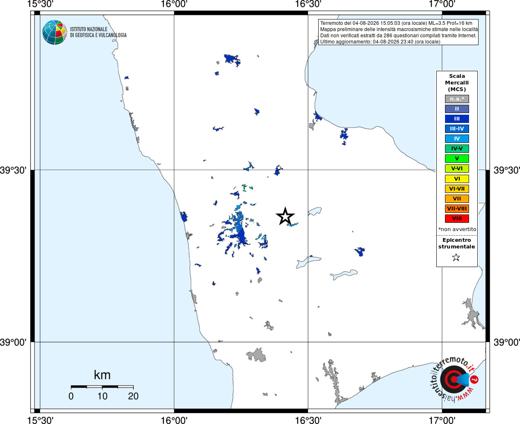Viewport: 520px width, 424px height.
Task: Click the 'Terremoto del 04-08-2026' header line
Action: click(x=396, y=23)
